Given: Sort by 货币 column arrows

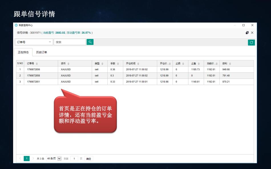Looking at the screenshot, I should (68, 63).
